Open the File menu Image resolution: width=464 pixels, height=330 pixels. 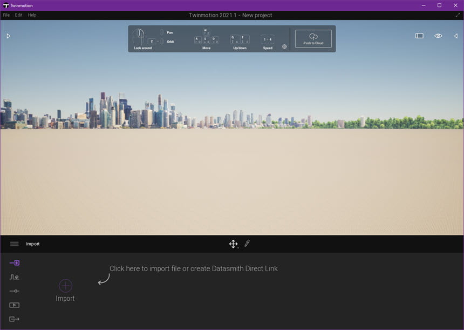point(6,15)
